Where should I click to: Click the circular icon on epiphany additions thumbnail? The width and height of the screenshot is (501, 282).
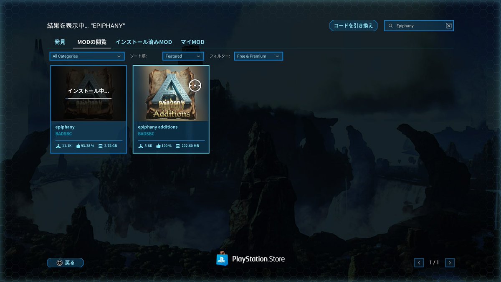pos(195,85)
